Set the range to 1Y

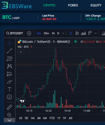click(59, 118)
